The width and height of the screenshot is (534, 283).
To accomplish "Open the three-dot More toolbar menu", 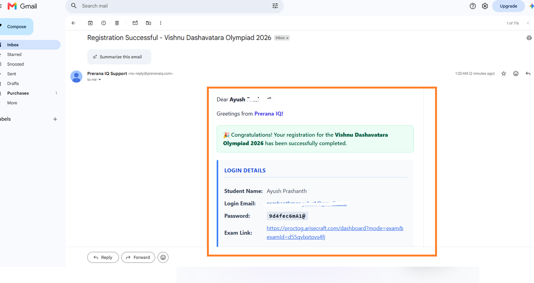I will point(161,23).
